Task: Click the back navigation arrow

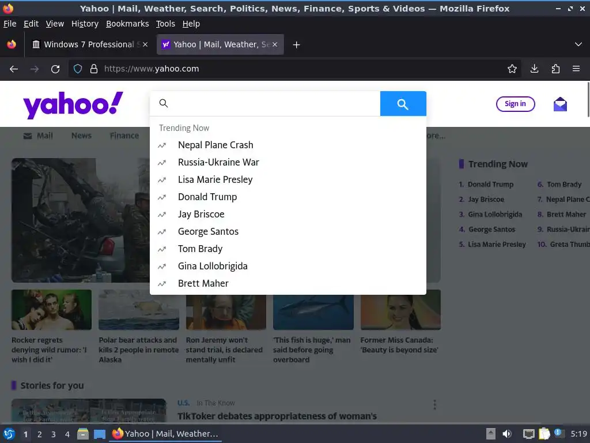Action: click(x=14, y=69)
